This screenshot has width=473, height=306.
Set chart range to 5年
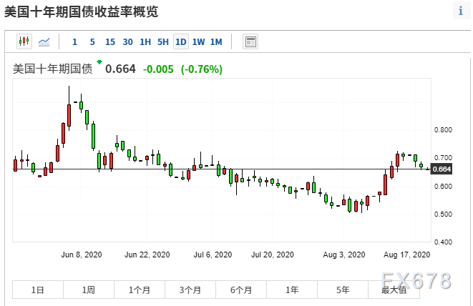pyautogui.click(x=343, y=290)
